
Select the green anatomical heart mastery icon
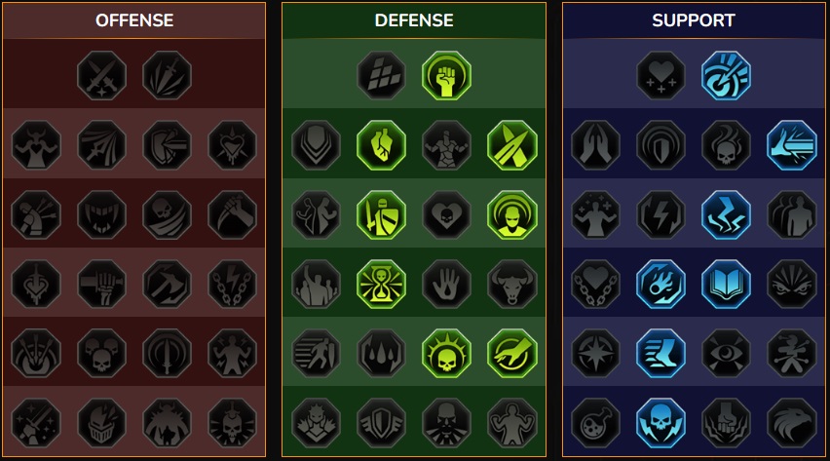381,144
